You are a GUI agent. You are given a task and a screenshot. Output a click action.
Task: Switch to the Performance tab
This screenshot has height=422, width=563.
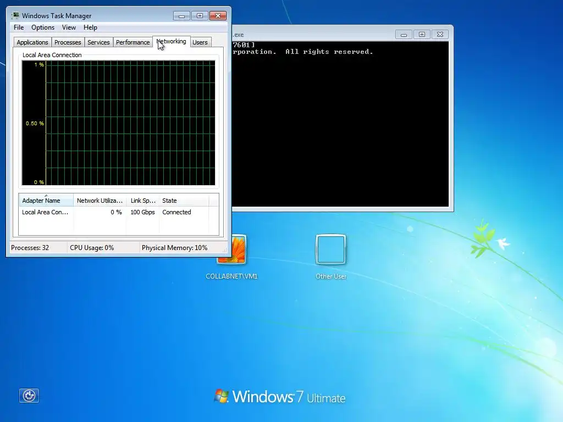click(x=133, y=42)
